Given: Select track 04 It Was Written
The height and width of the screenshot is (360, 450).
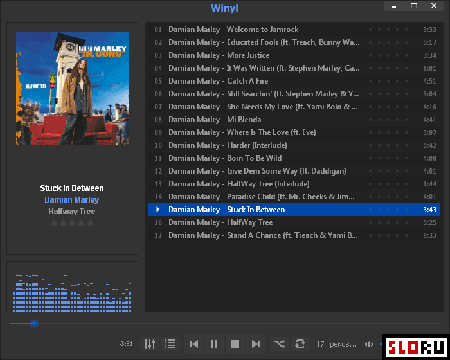Looking at the screenshot, I should (x=294, y=68).
